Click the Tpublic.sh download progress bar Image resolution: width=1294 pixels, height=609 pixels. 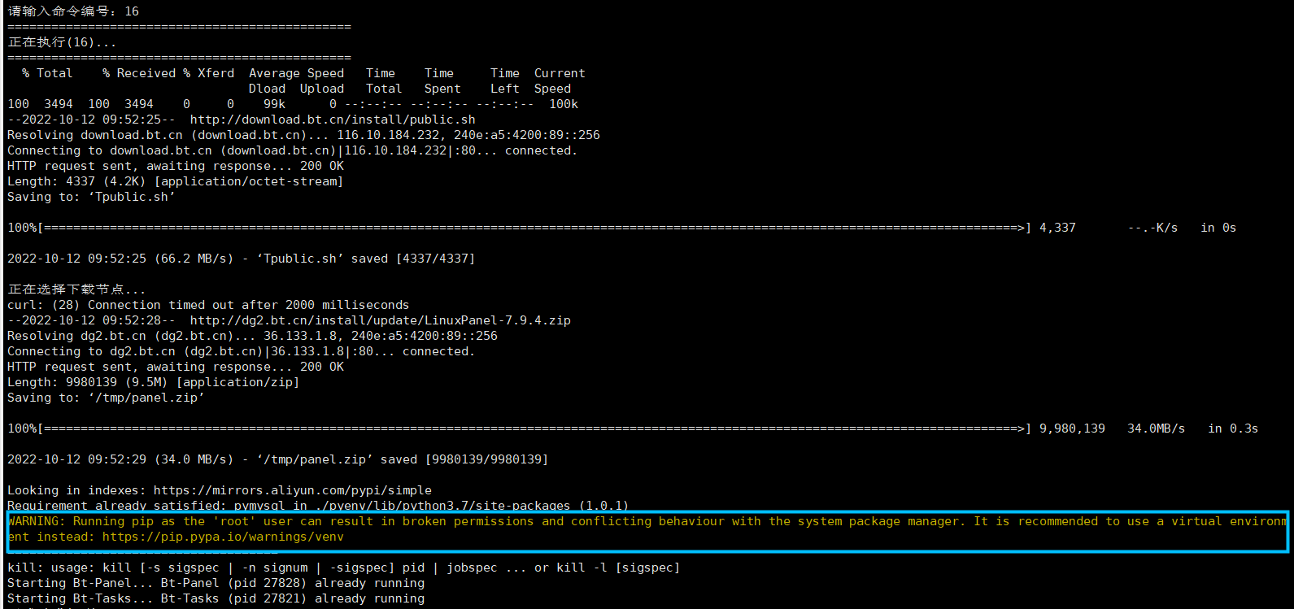click(519, 228)
